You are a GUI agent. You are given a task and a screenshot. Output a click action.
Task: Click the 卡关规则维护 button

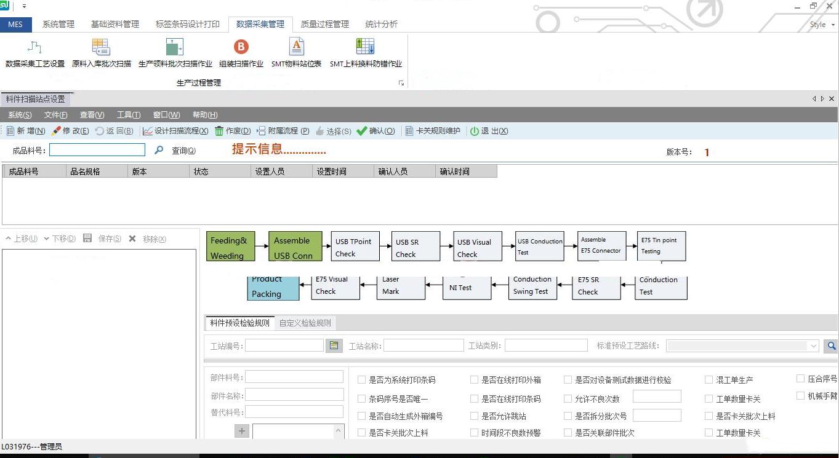[x=433, y=131]
